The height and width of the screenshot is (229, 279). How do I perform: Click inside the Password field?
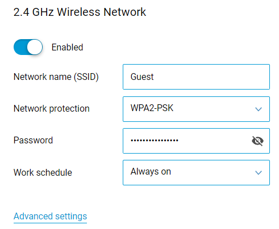pos(196,141)
